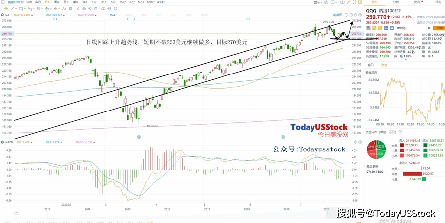Expand the rectangle tool dropdown arrow
Image resolution: width=445 pixels, height=223 pixels.
(25, 9)
